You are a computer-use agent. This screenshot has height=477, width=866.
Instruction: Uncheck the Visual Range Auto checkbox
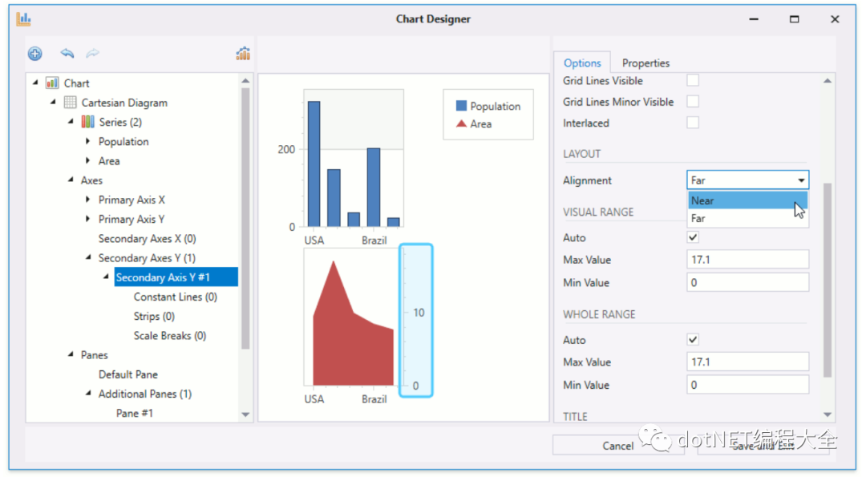point(693,237)
